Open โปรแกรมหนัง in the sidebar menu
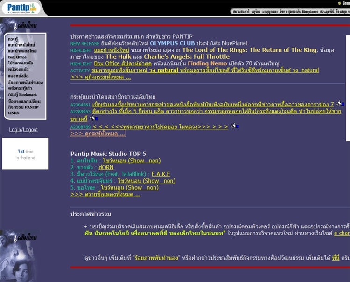The width and height of the screenshot is (350, 282). tap(21, 63)
